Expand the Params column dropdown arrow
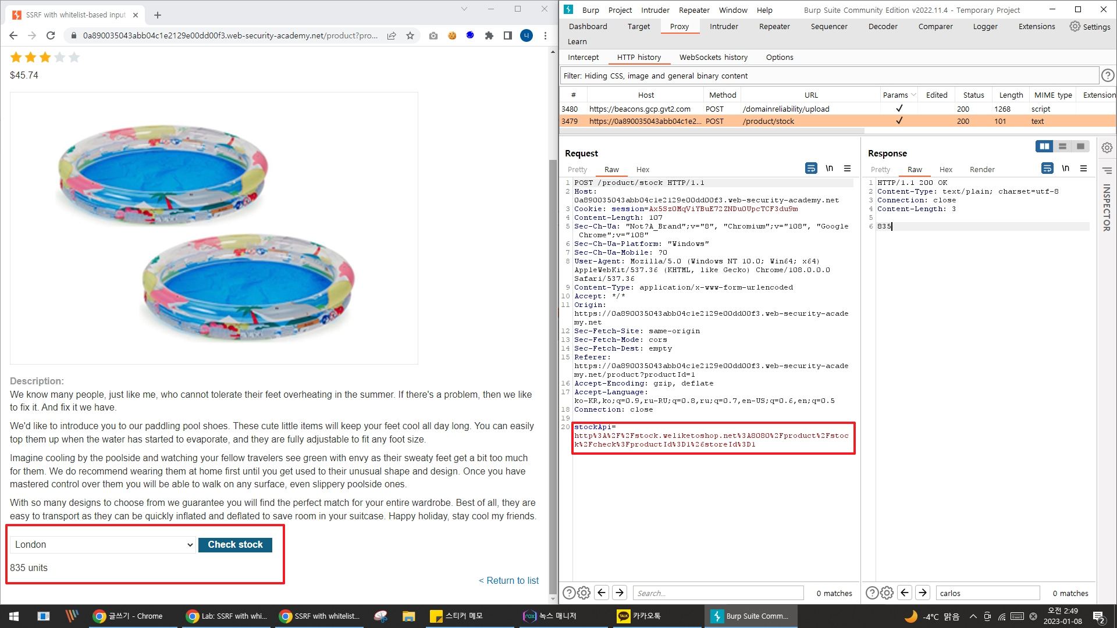The width and height of the screenshot is (1117, 628). pyautogui.click(x=913, y=95)
